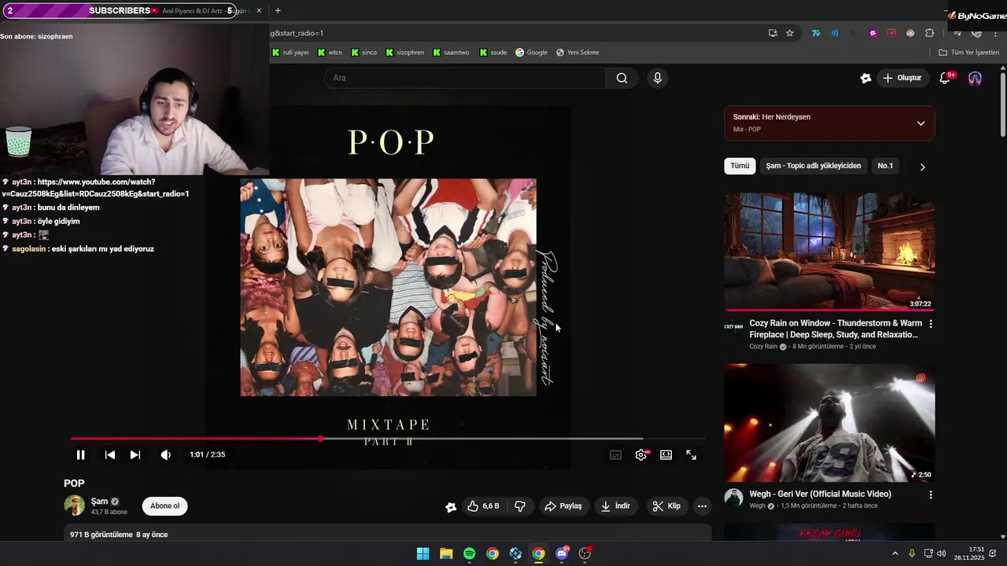Screen dimensions: 1007x566
Task: Open the sinco bookmark
Action: [363, 53]
